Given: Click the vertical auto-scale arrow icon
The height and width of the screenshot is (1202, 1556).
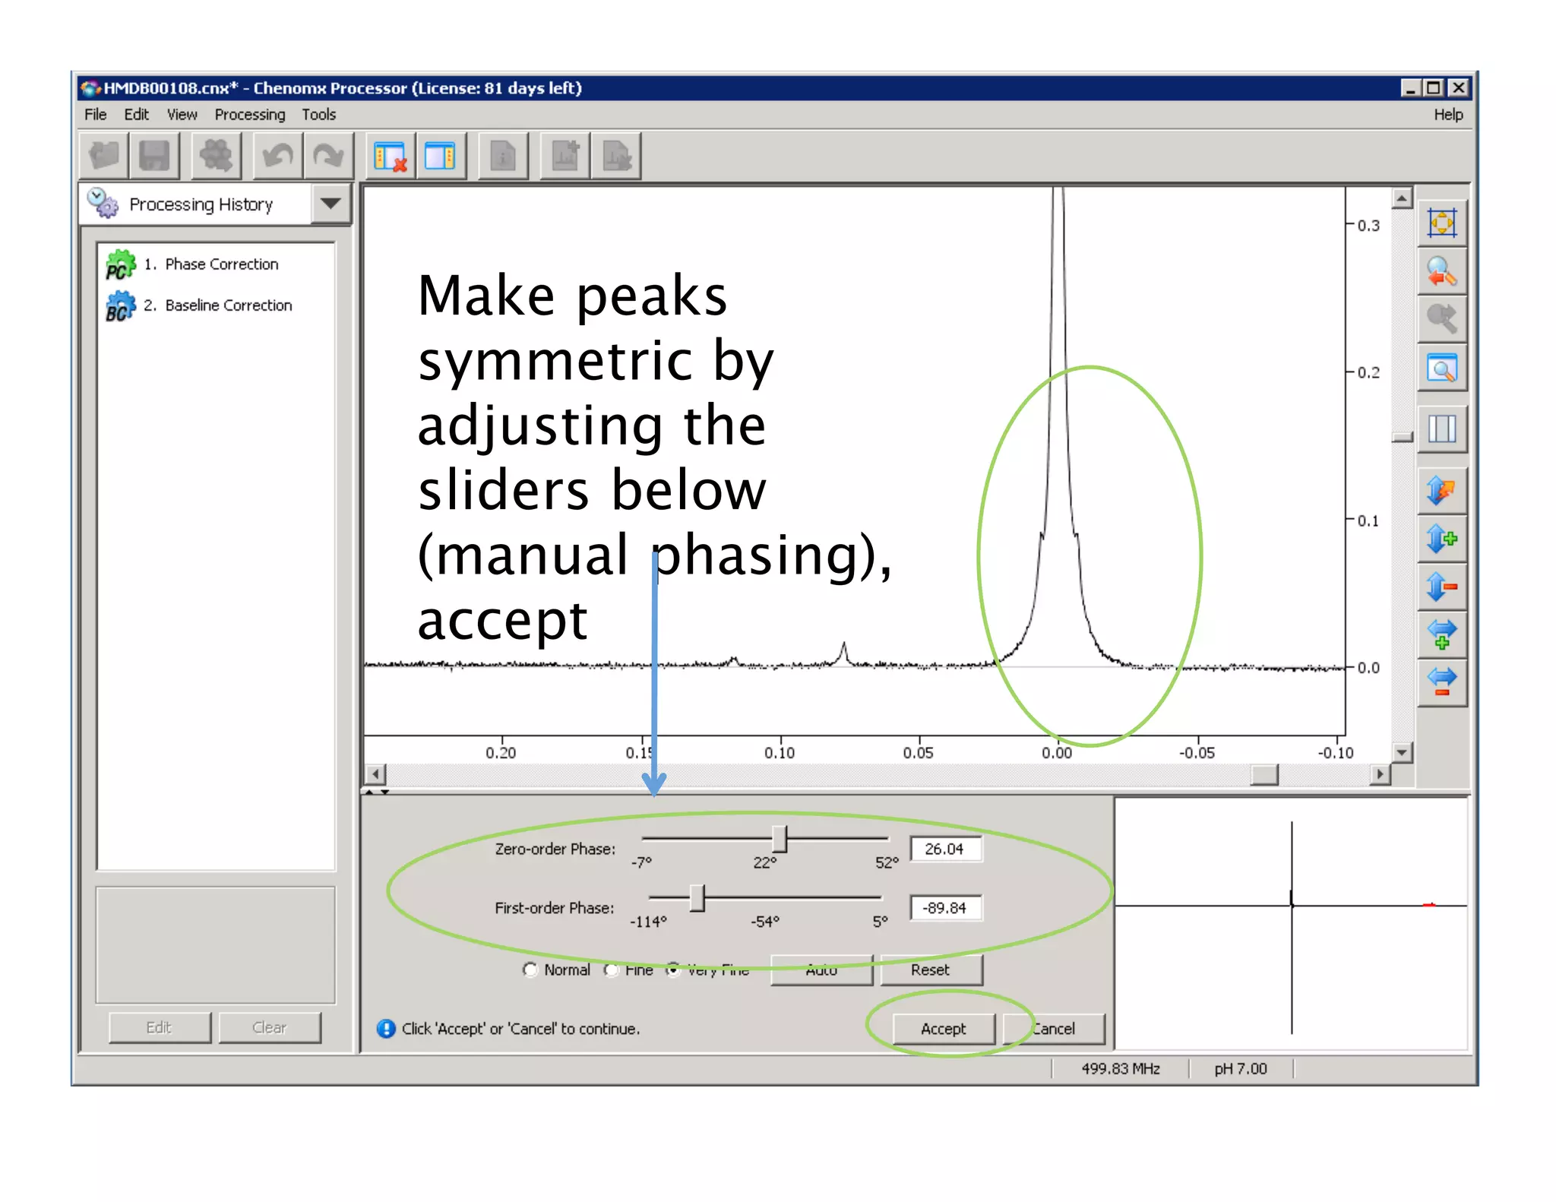Looking at the screenshot, I should click(x=1441, y=491).
